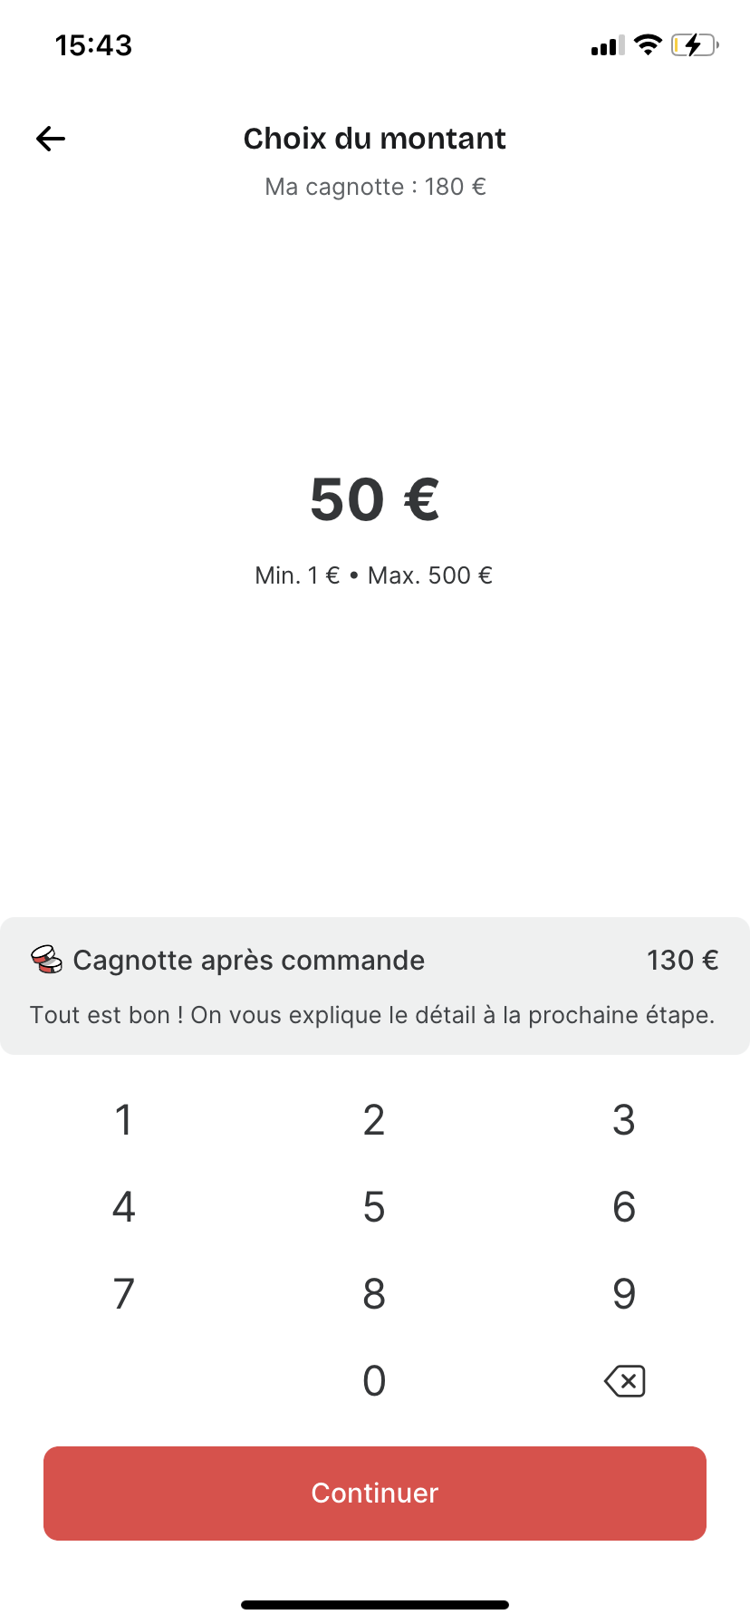Tap the clock showing 15:43
Image resolution: width=750 pixels, height=1624 pixels.
[93, 45]
